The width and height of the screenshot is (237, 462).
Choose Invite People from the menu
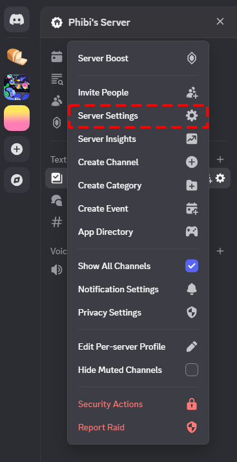pyautogui.click(x=138, y=92)
